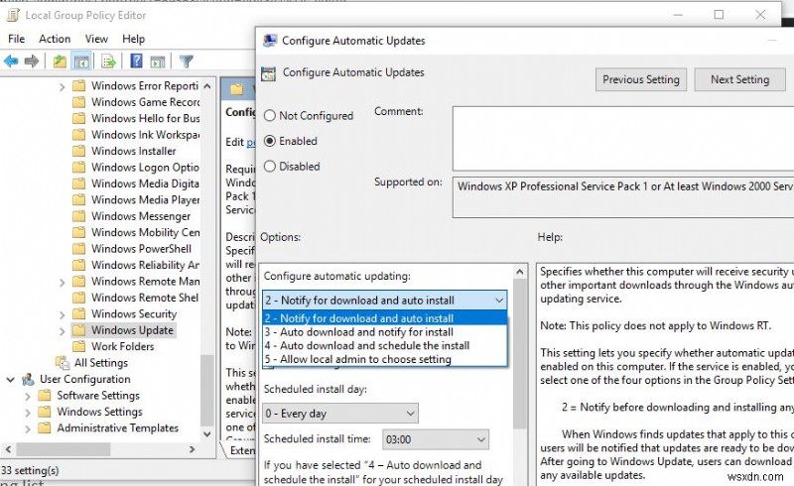794x486 pixels.
Task: Expand the Windows Security tree node
Action: click(62, 314)
